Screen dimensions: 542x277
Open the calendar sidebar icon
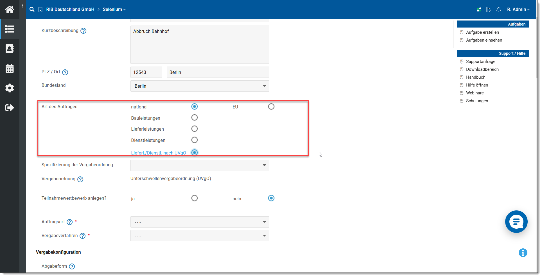pyautogui.click(x=10, y=68)
